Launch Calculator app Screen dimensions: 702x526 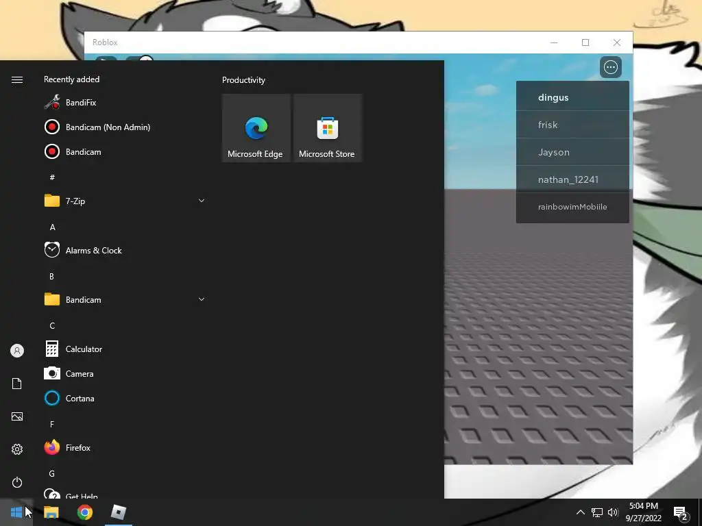125,349
